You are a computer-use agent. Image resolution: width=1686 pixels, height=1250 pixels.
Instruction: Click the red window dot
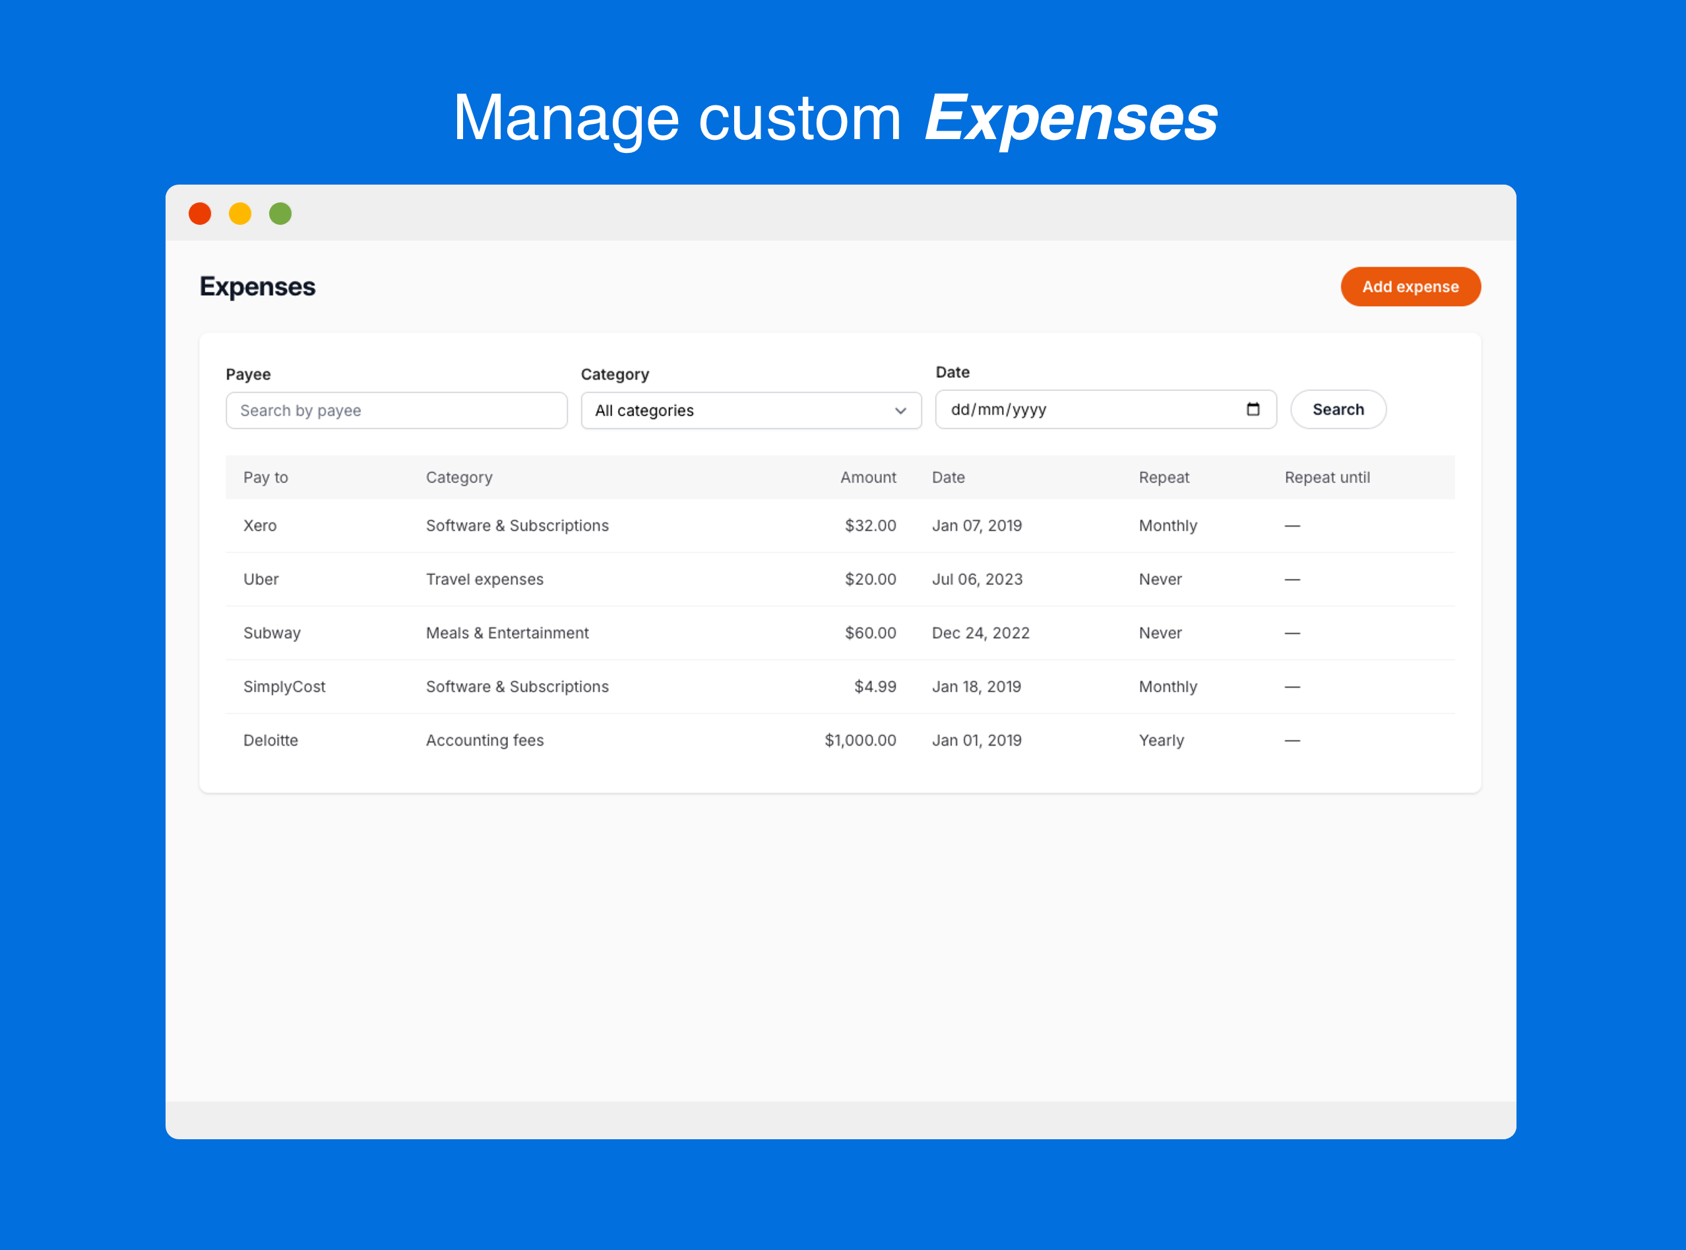[x=200, y=214]
